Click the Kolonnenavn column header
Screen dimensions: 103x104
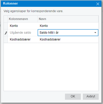click(23, 19)
